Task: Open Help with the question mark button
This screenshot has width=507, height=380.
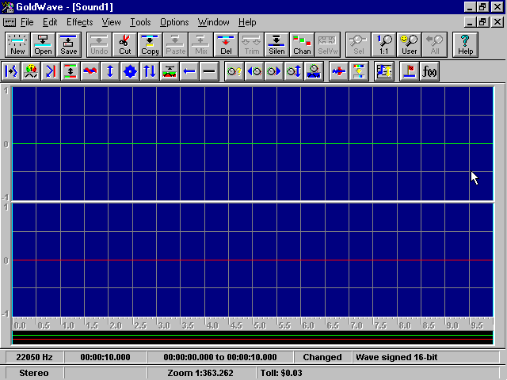Action: [x=465, y=44]
